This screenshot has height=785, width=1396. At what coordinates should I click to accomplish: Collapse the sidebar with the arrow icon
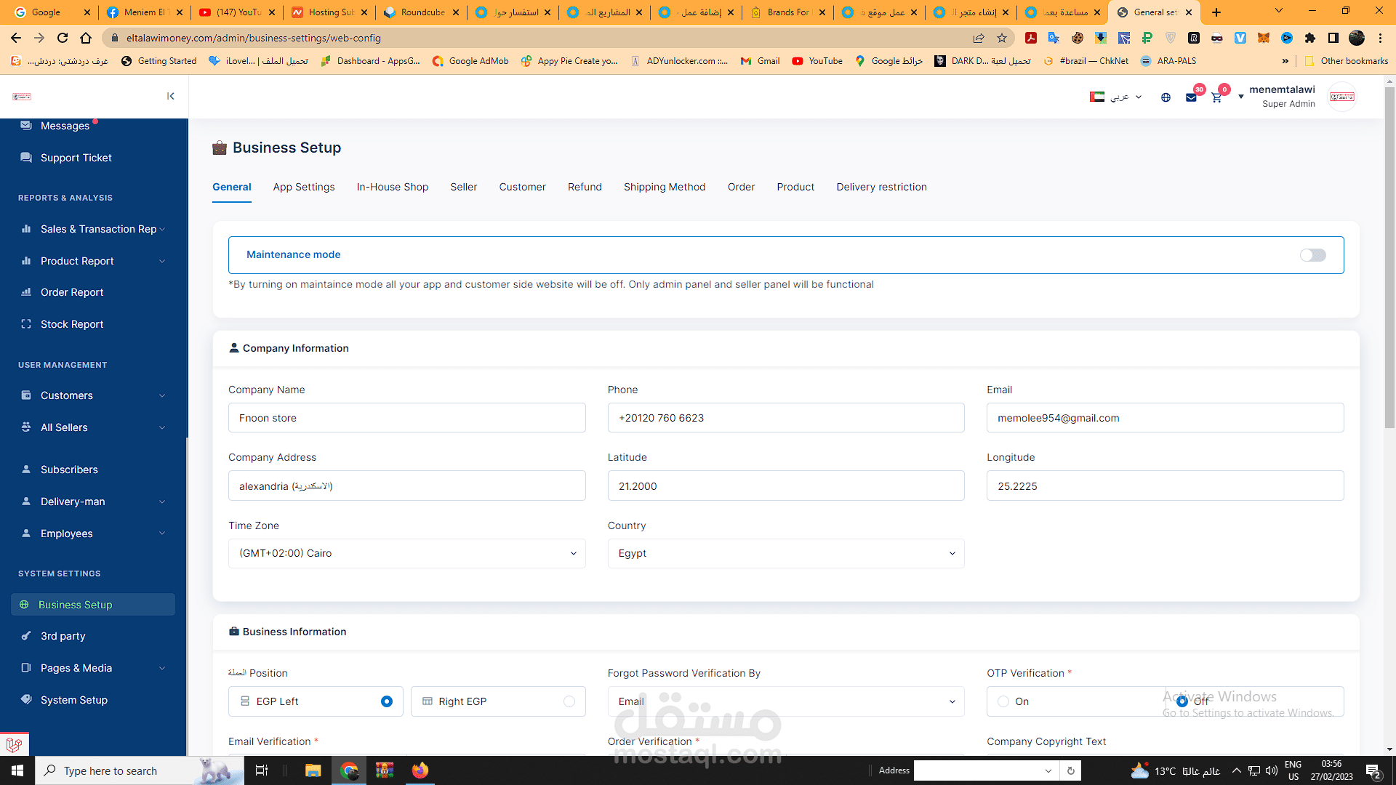click(x=170, y=96)
